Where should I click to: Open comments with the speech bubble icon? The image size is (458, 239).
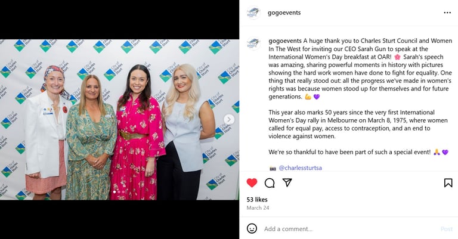[x=270, y=183]
